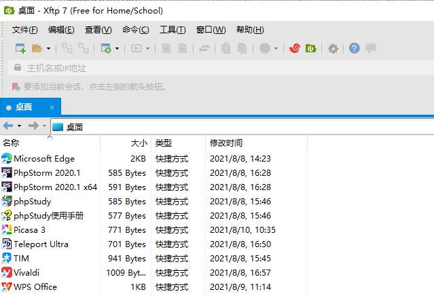Click the 2021/8/10, 10:35 date cell

(242, 230)
